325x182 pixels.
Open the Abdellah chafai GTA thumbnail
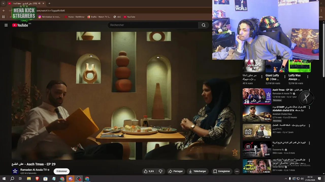point(257,114)
